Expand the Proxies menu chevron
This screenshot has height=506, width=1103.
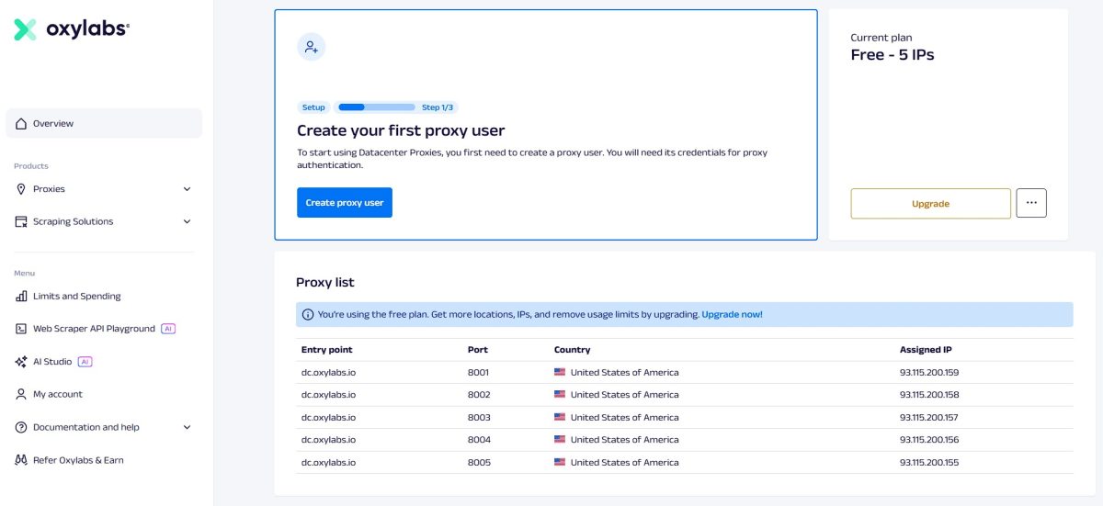187,189
